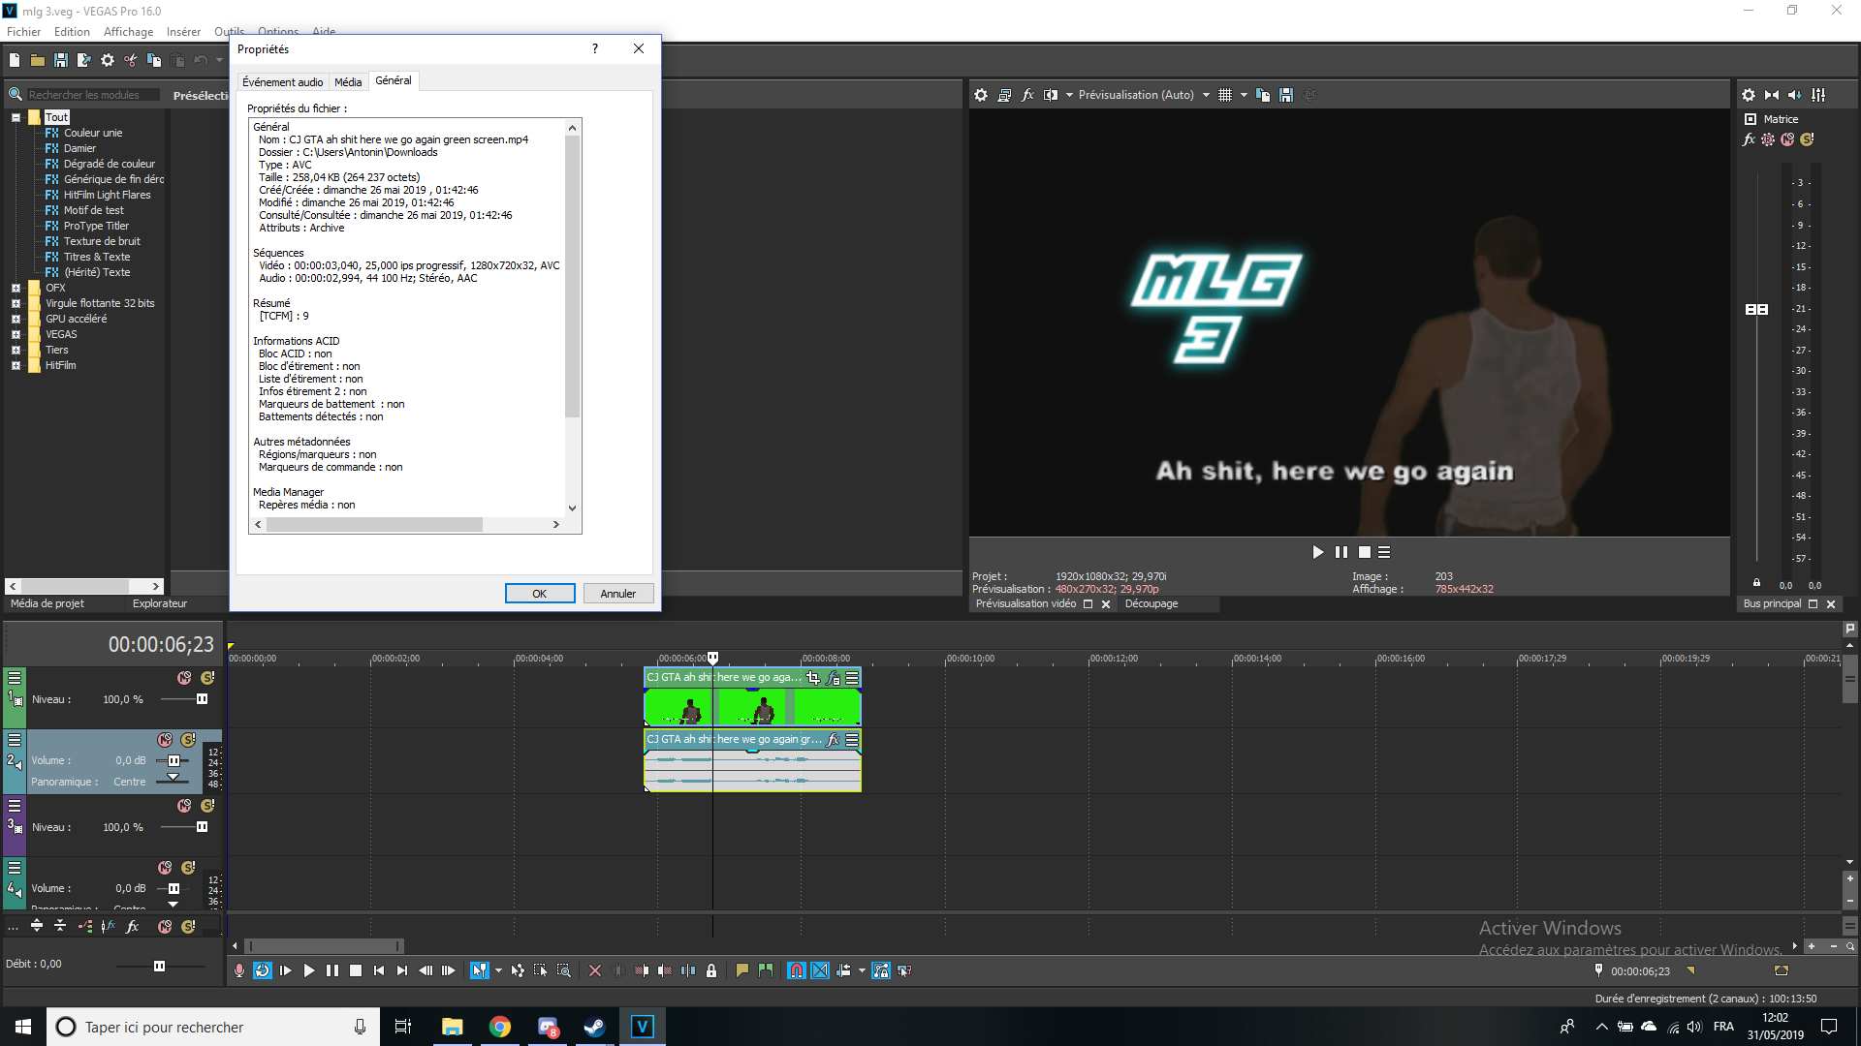Switch to Événement audio tab

[282, 82]
